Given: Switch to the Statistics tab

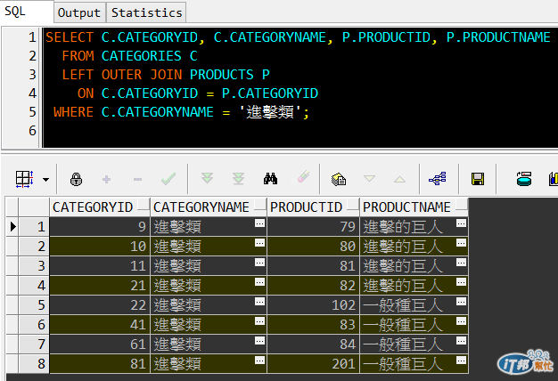Looking at the screenshot, I should point(146,12).
